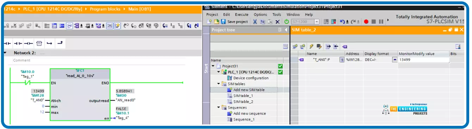
Task: Click Save project button
Action: [235, 22]
